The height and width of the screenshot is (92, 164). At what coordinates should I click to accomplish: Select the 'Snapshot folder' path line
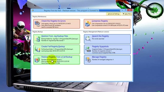(107, 49)
